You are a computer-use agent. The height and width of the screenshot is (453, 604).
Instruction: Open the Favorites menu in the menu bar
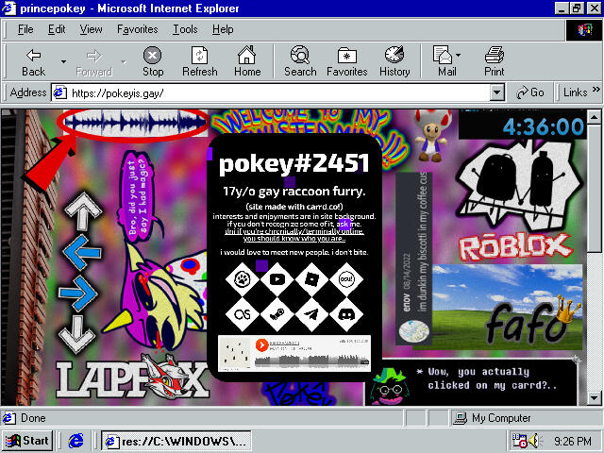137,29
